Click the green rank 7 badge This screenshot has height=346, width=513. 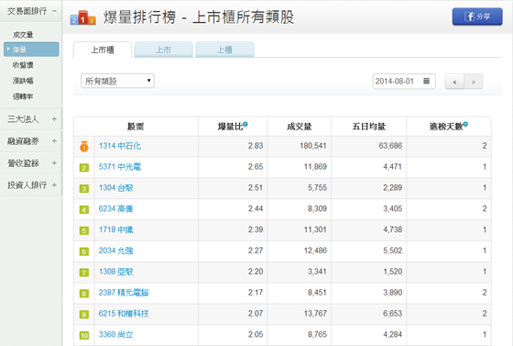click(x=84, y=273)
